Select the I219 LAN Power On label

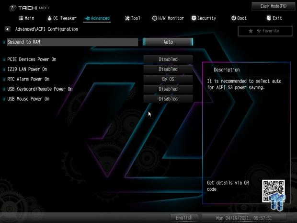click(x=27, y=69)
